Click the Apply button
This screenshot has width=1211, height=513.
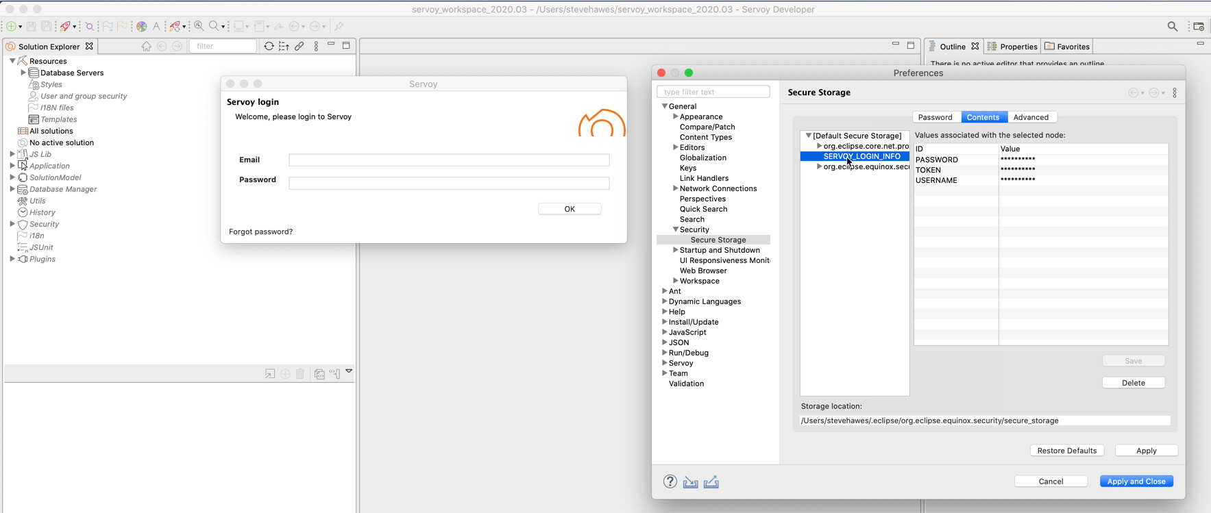tap(1147, 451)
